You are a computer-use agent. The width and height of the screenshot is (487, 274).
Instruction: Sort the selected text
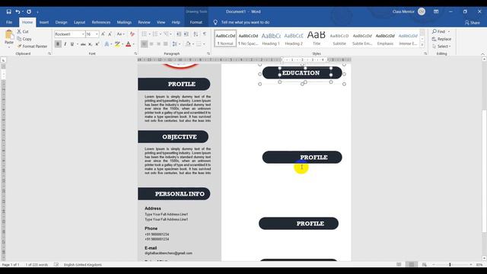196,33
